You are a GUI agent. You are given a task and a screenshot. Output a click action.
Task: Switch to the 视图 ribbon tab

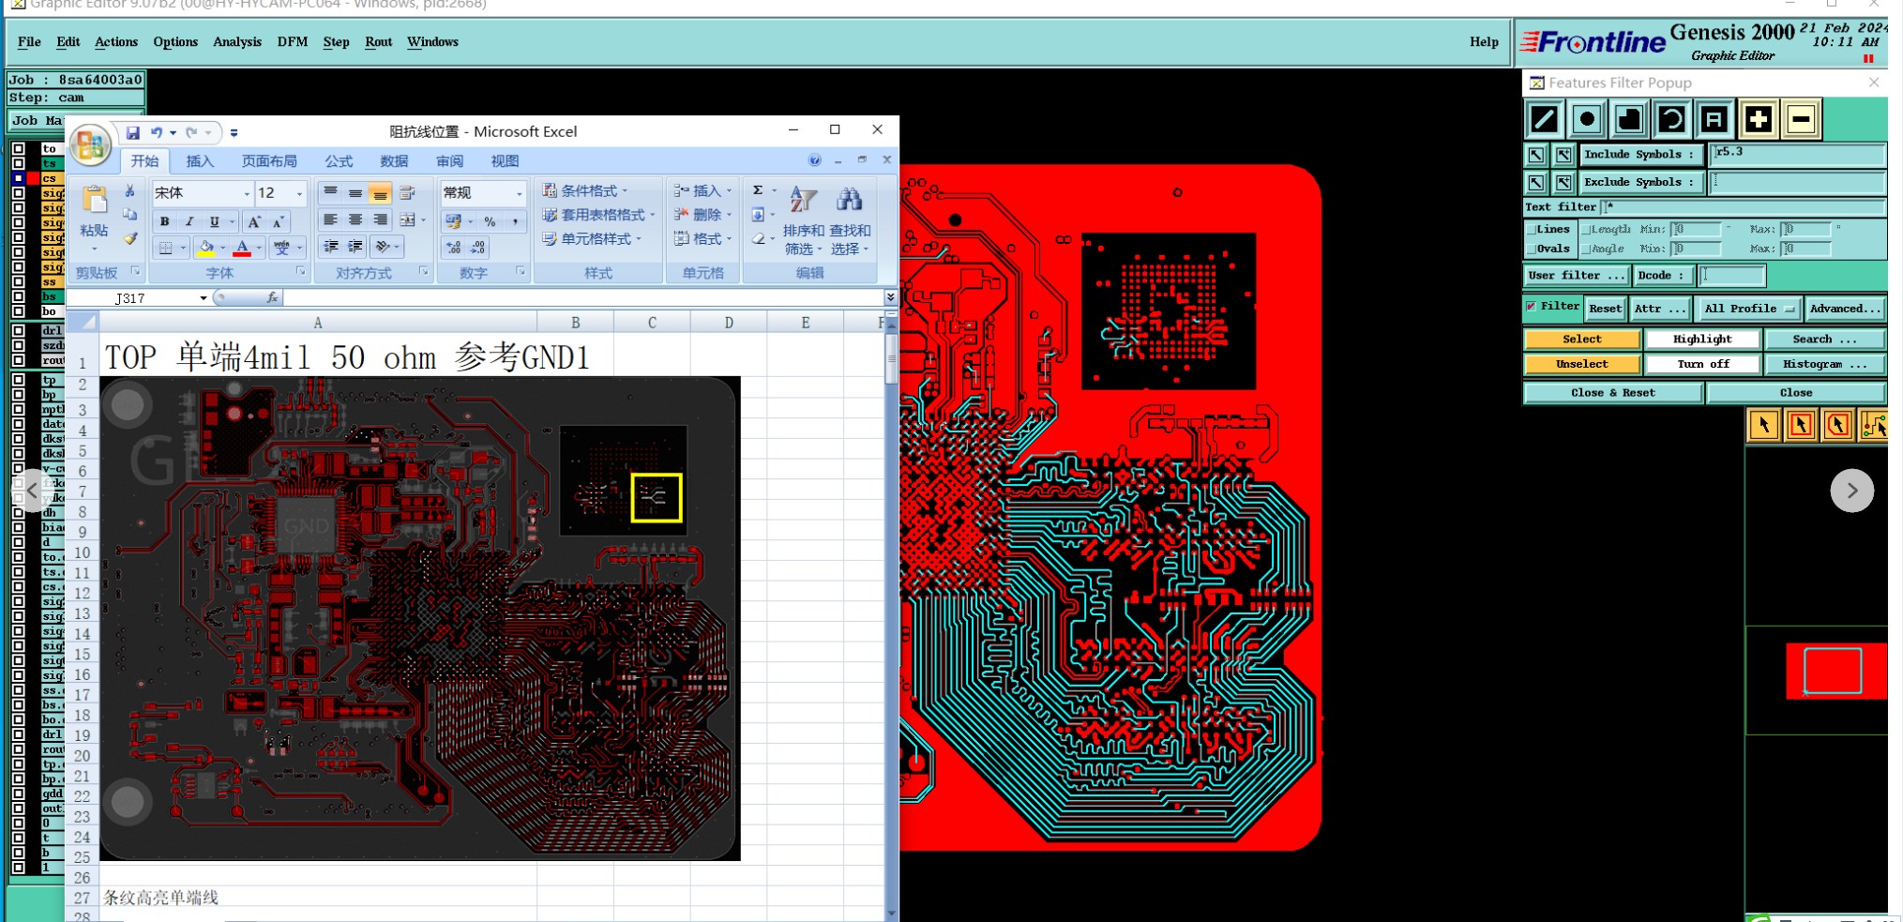coord(505,161)
